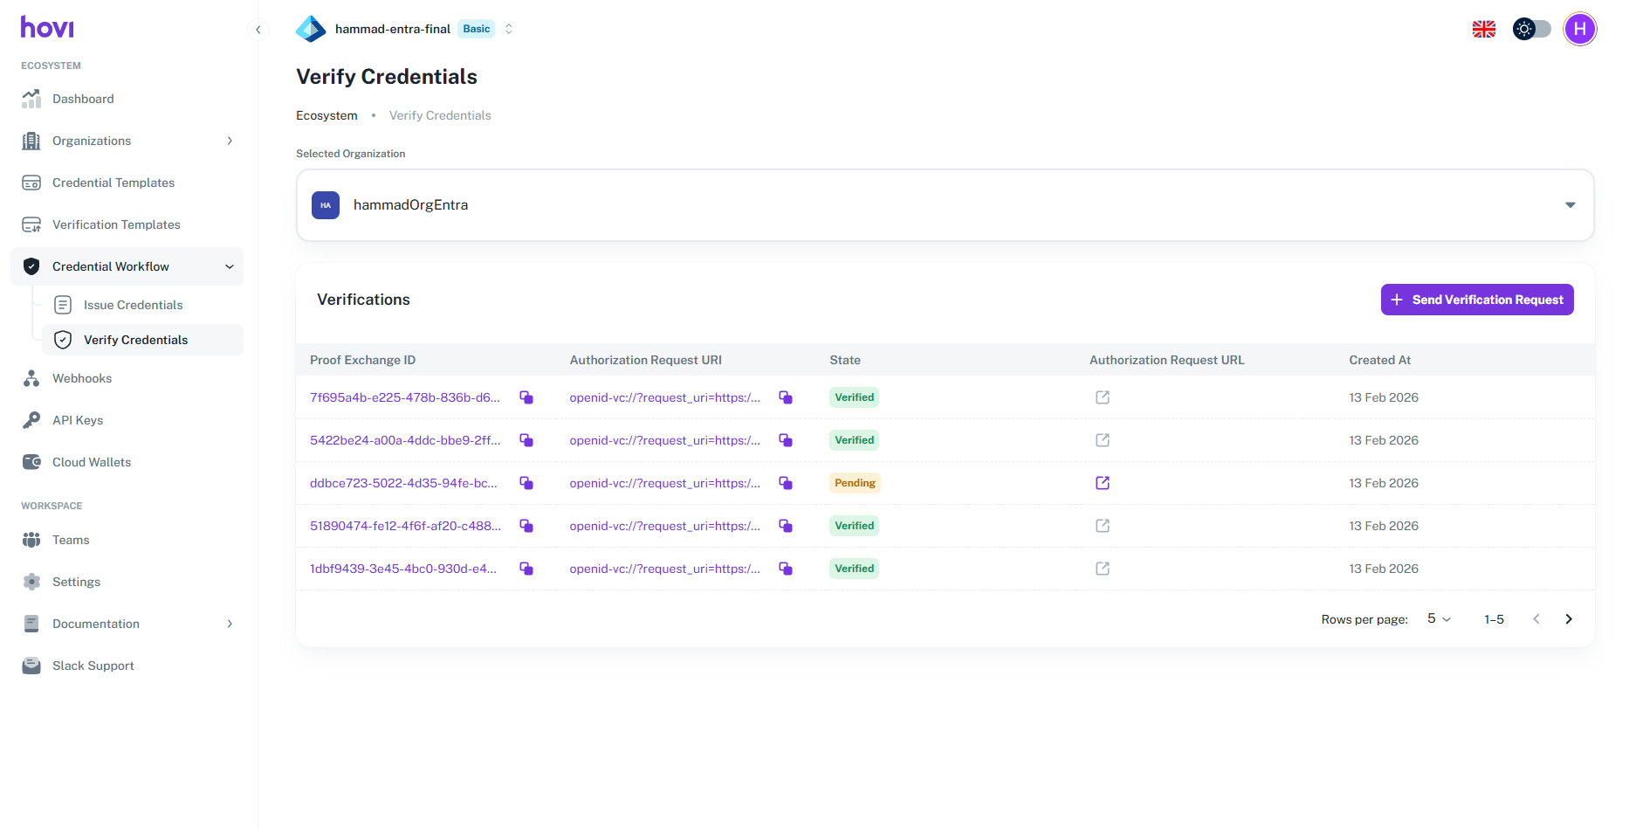Image resolution: width=1629 pixels, height=828 pixels.
Task: Go to next page of verifications
Action: (1568, 619)
